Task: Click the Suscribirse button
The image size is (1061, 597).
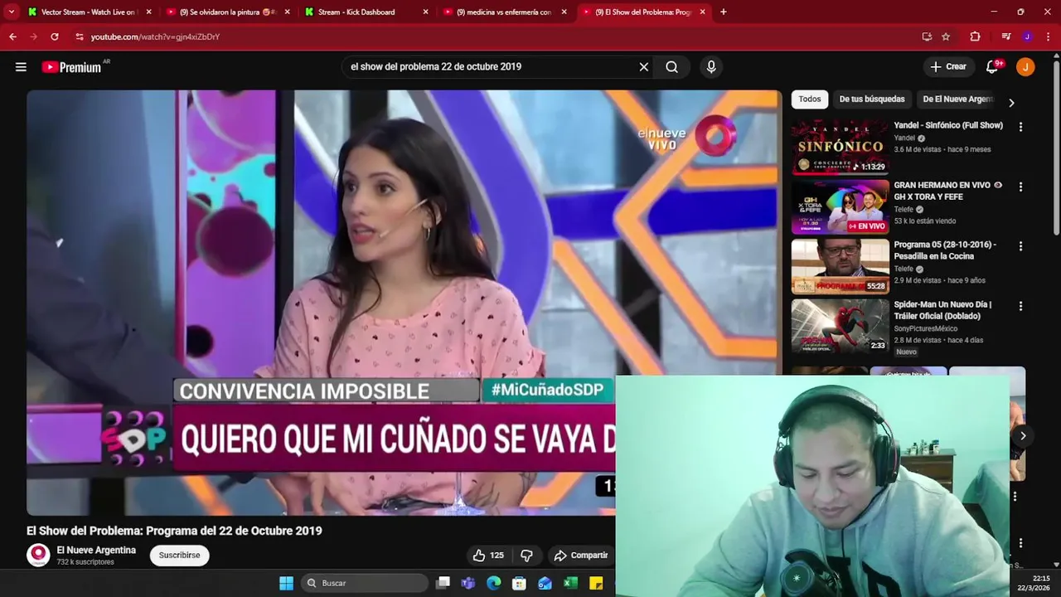Action: [180, 556]
